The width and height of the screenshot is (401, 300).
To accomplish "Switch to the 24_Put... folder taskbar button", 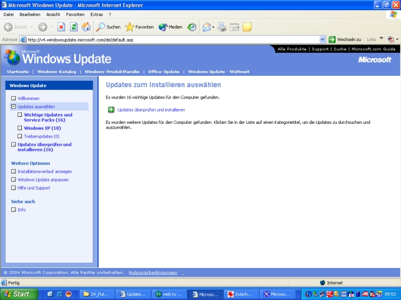I will 97,294.
